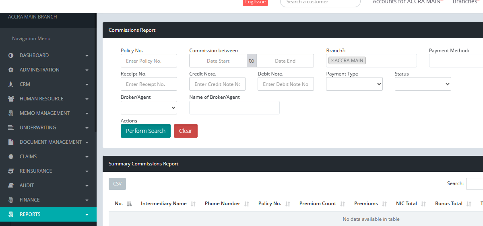The width and height of the screenshot is (483, 226).
Task: Expand the Finance menu
Action: (x=48, y=200)
